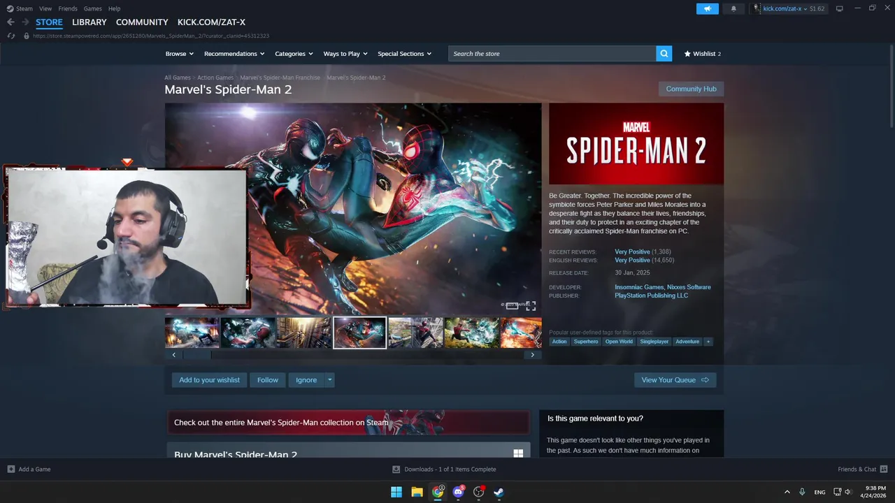Click in the Search the store field
The height and width of the screenshot is (503, 895).
tap(552, 54)
